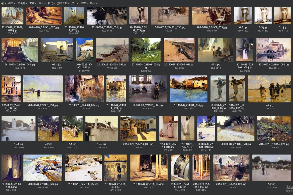The width and height of the screenshot is (293, 195).
Task: Expand the 形状 filter dropdown
Action: [33, 3]
